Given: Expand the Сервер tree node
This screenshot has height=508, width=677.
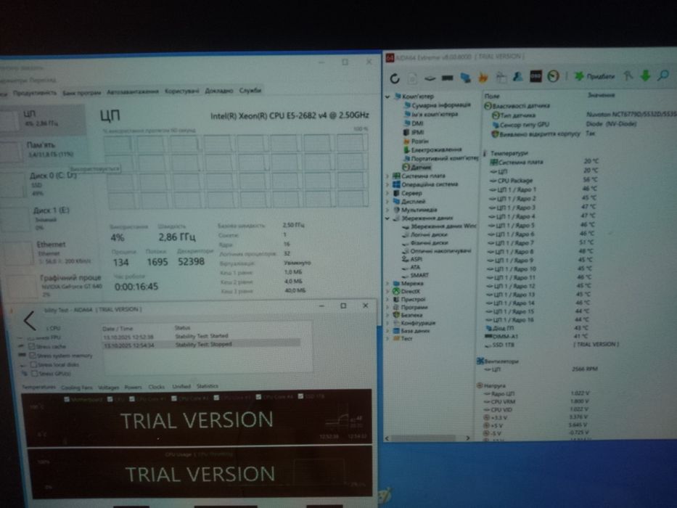Looking at the screenshot, I should coord(387,193).
